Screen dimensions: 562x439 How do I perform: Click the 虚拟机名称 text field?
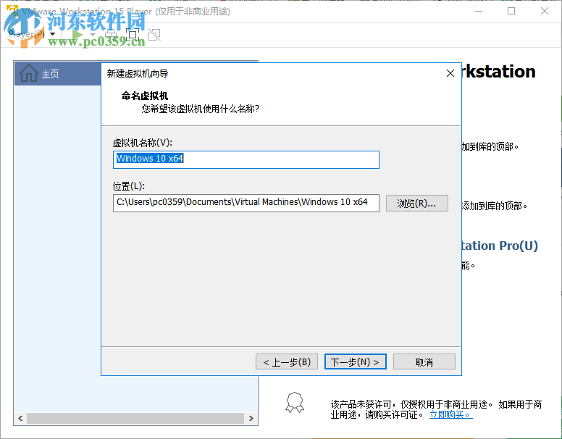click(246, 159)
